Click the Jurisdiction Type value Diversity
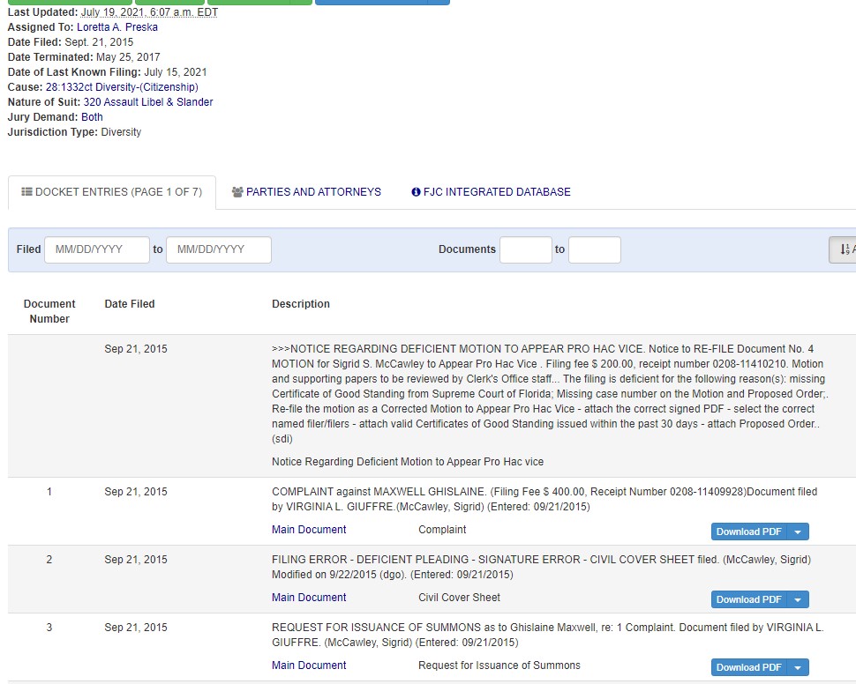The image size is (856, 684). 121,132
